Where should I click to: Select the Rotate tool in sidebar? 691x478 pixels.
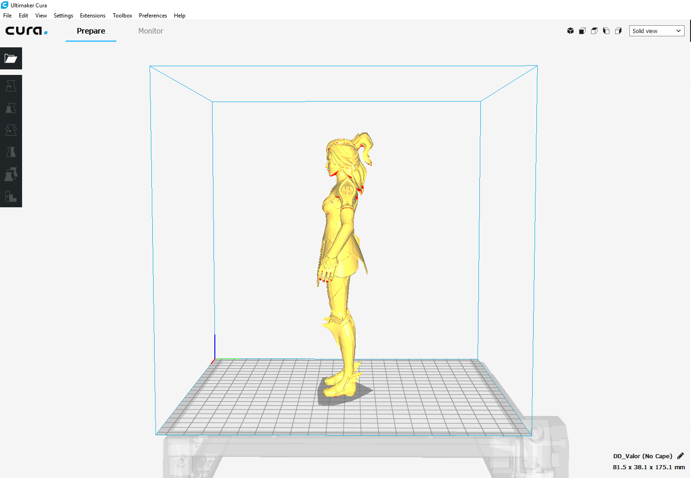(x=11, y=130)
